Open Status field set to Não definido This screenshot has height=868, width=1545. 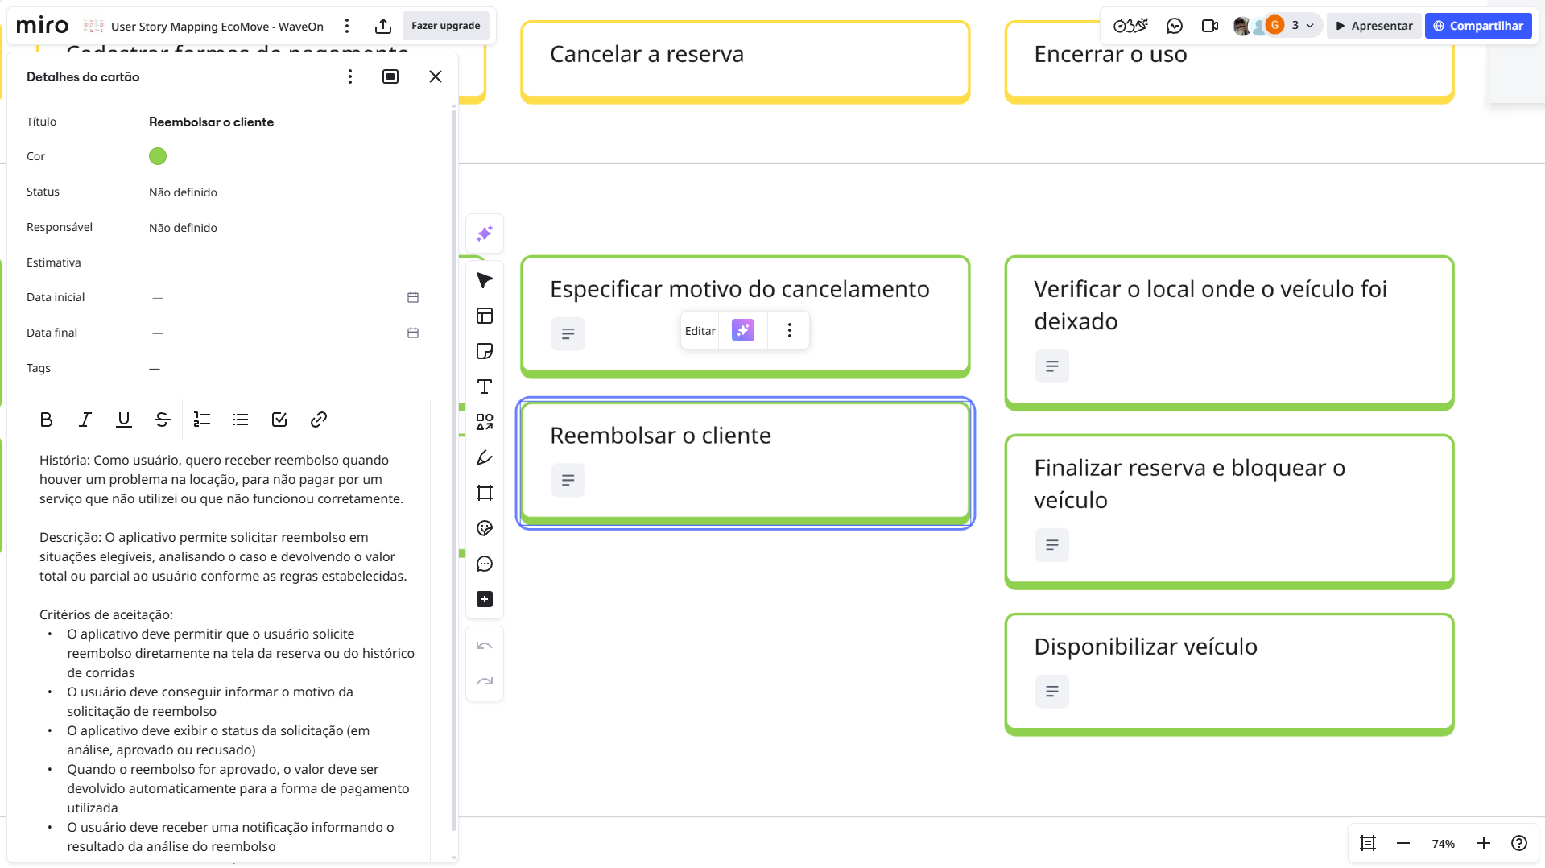click(183, 192)
